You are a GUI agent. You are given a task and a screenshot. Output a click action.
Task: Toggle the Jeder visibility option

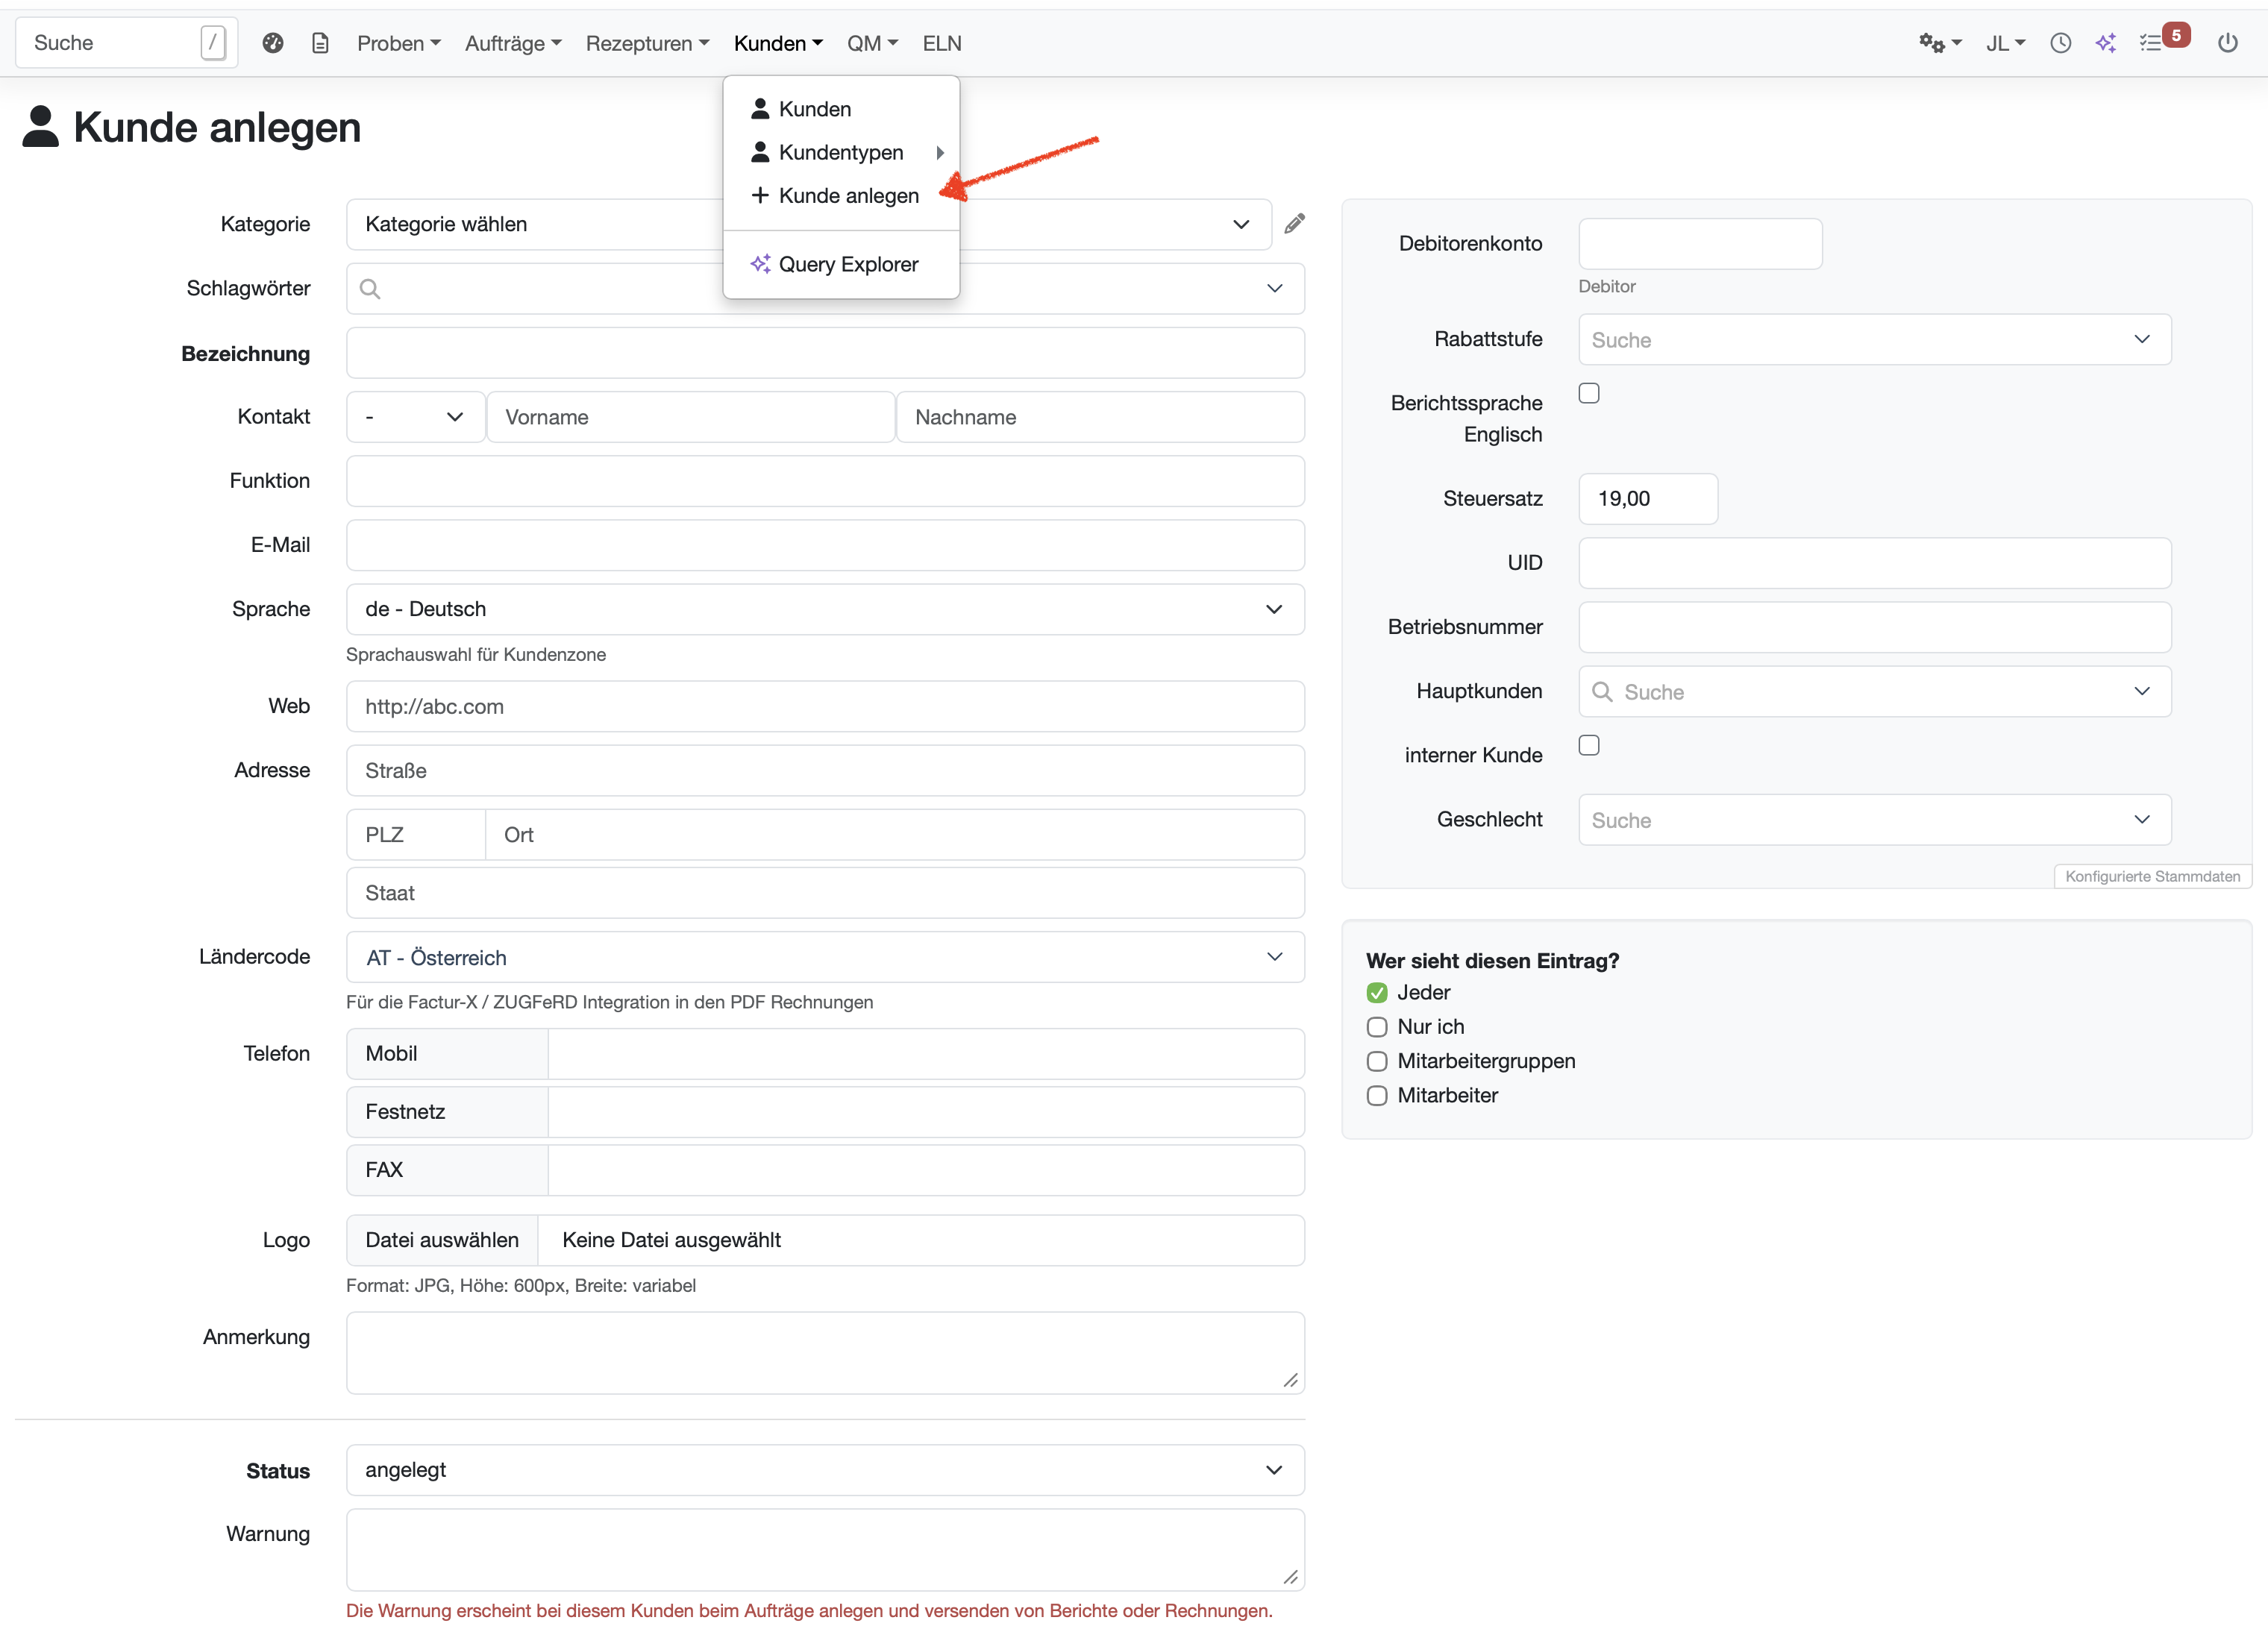pos(1377,993)
